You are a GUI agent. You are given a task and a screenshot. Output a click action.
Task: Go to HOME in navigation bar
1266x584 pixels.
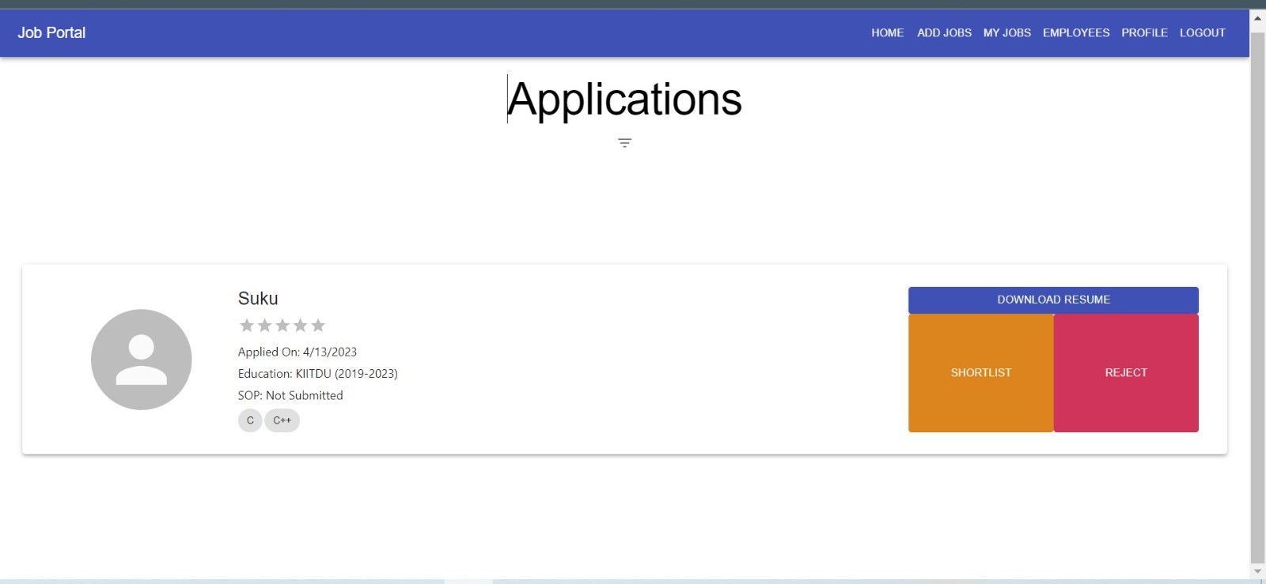point(888,32)
